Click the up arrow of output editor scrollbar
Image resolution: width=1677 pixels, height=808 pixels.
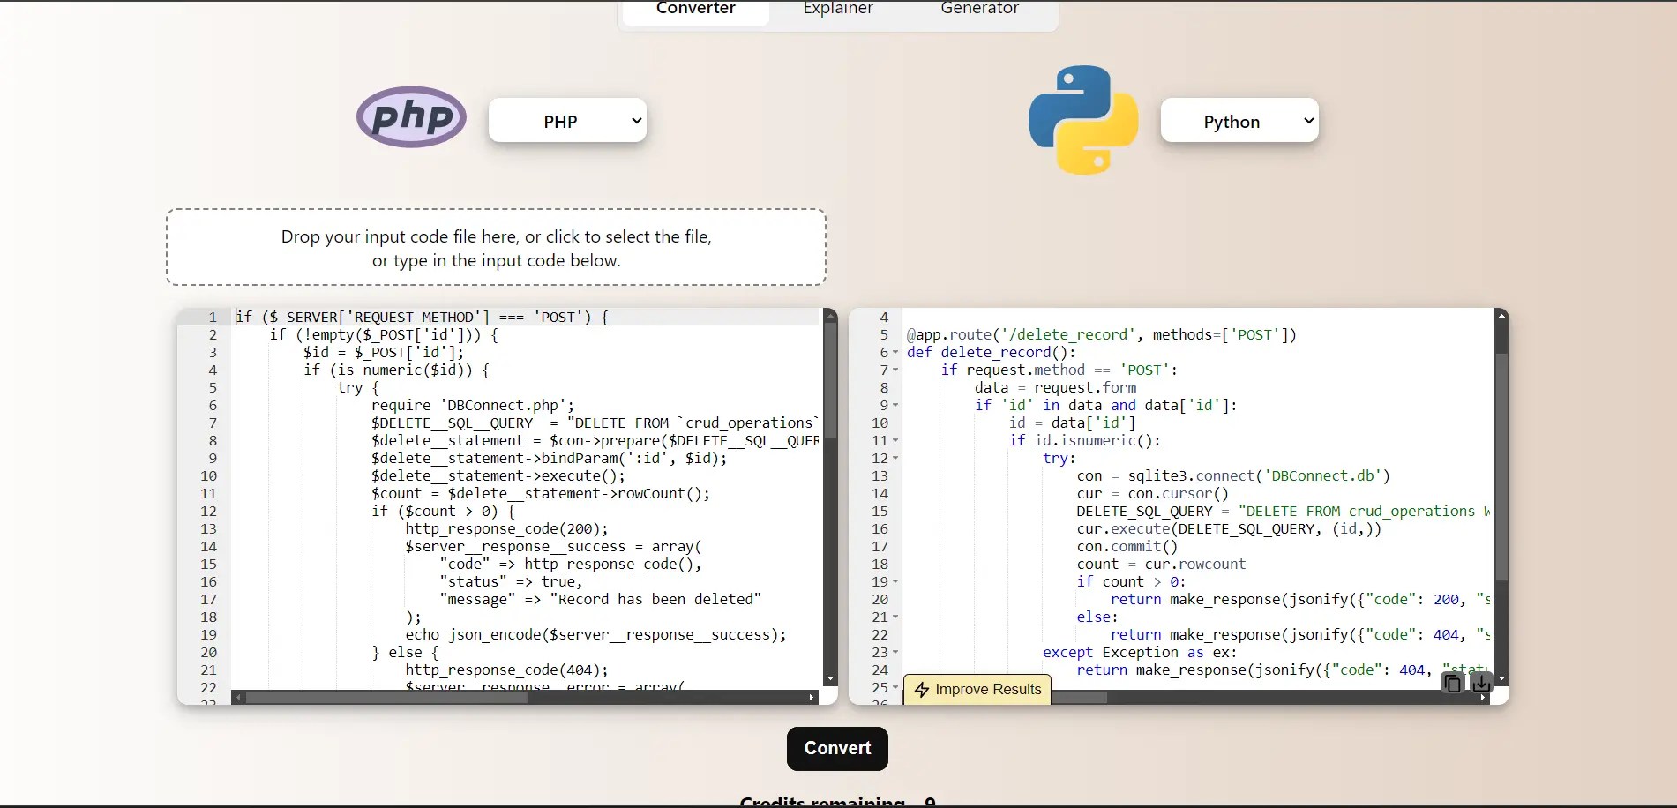pos(1501,315)
